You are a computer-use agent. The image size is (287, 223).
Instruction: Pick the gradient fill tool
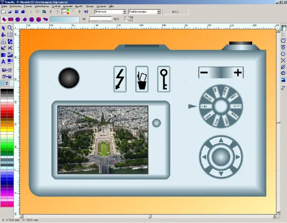click(4, 55)
